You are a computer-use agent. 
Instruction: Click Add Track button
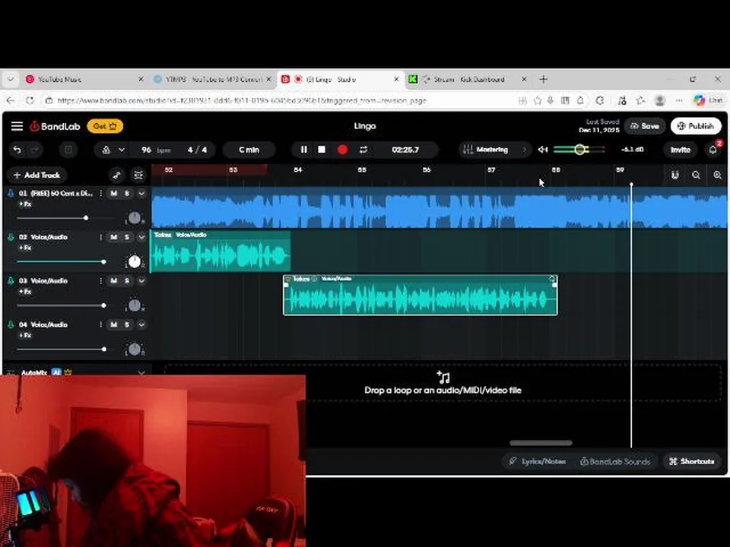[37, 175]
